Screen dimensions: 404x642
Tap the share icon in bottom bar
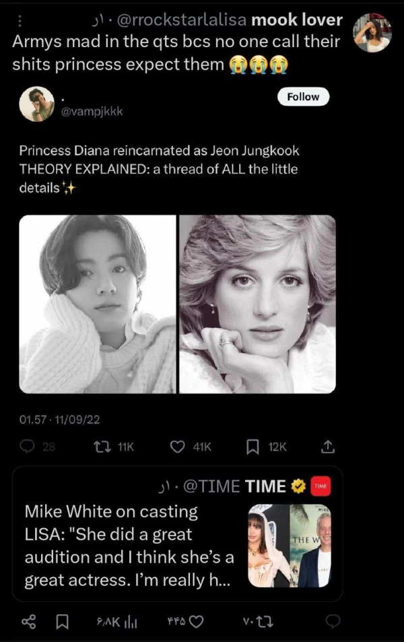28,621
